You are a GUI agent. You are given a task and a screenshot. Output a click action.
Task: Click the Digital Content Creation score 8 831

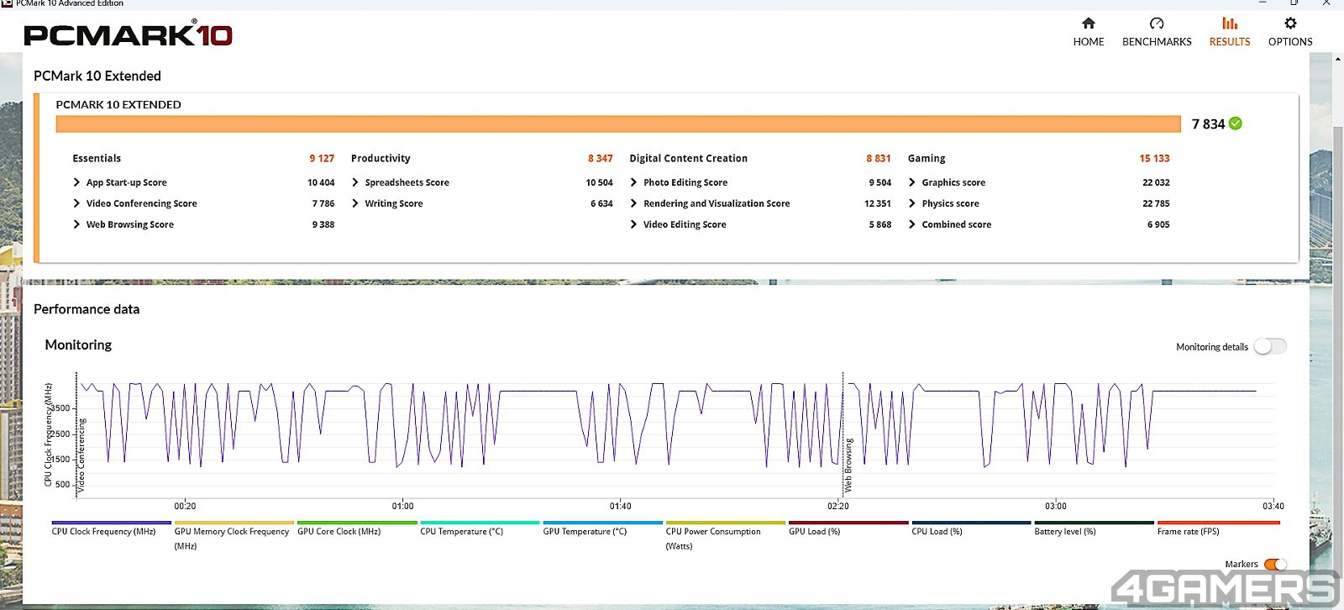879,158
